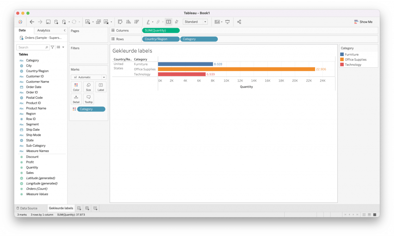Switch to the Analytics tab
The image size is (394, 236).
click(x=43, y=30)
